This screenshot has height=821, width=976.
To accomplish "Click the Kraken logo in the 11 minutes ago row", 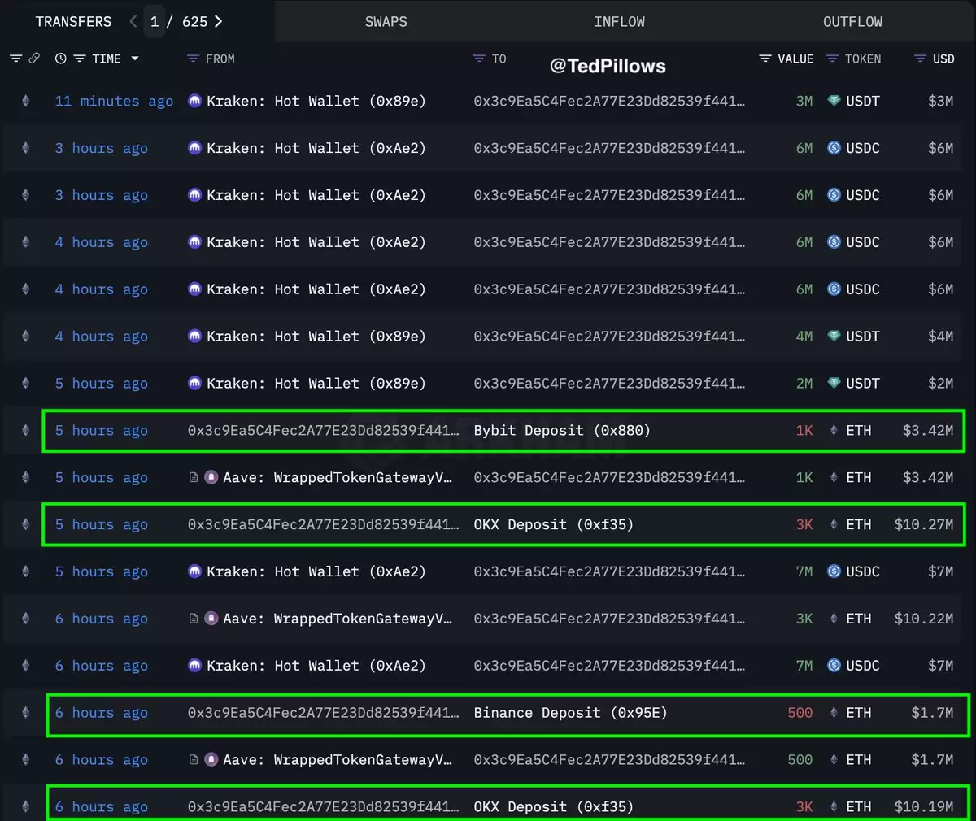I will point(194,101).
